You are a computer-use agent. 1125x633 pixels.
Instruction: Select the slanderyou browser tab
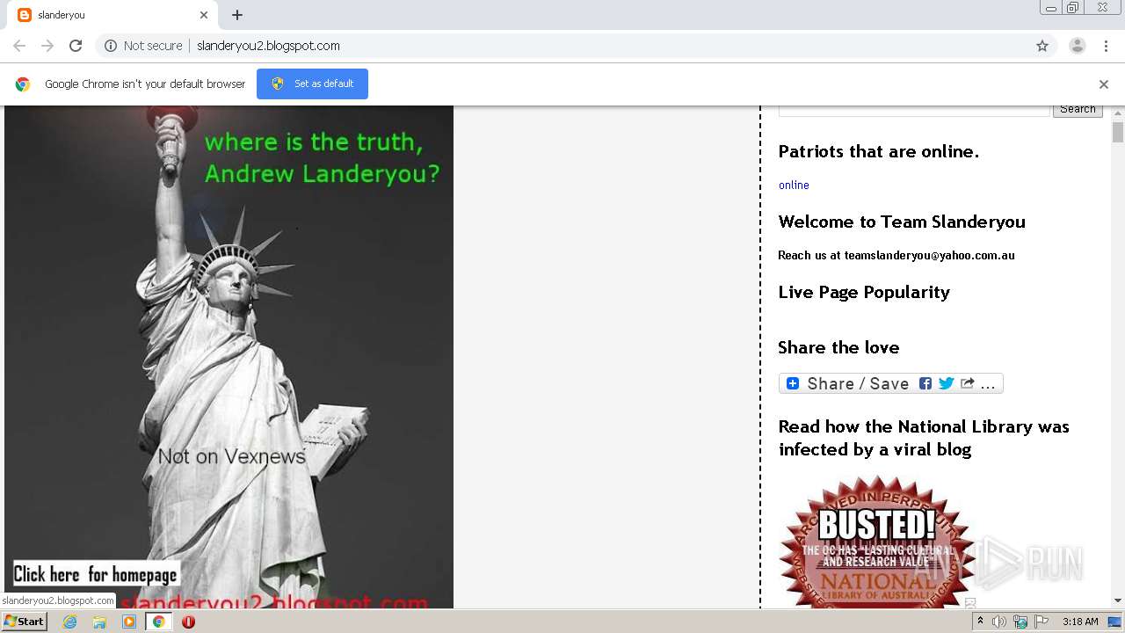112,15
